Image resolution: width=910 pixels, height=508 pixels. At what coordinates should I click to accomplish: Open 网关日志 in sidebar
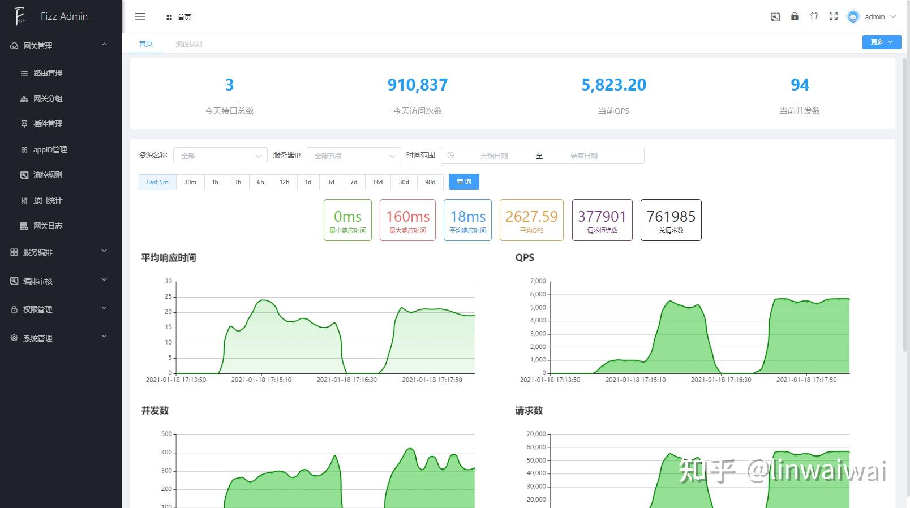[x=61, y=226]
